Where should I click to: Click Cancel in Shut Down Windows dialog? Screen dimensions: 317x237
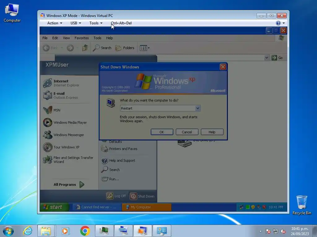pyautogui.click(x=187, y=132)
